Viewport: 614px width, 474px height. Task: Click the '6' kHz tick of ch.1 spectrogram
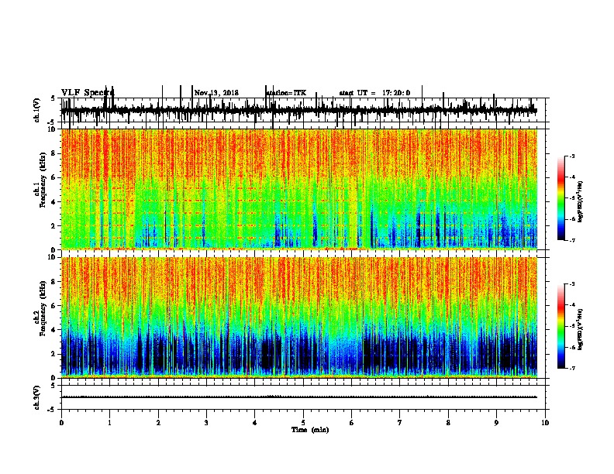tap(53, 177)
